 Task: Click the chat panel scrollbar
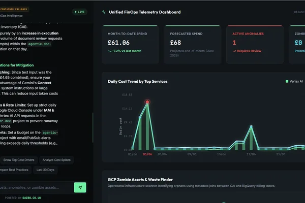click(x=93, y=127)
